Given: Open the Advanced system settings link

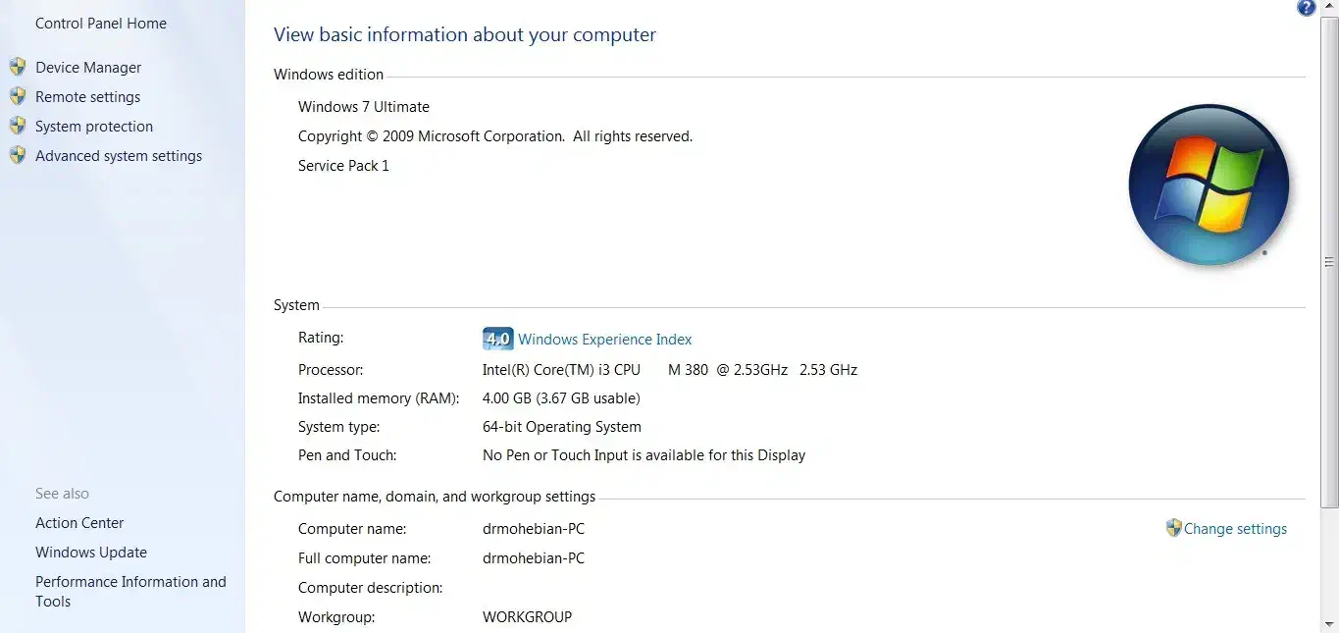Looking at the screenshot, I should (x=119, y=155).
